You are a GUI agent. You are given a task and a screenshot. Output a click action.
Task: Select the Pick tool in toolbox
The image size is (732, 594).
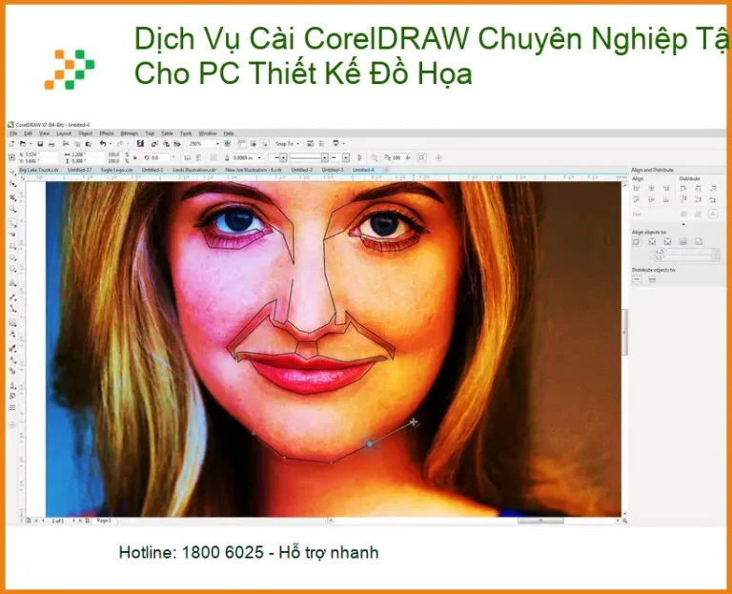tap(12, 172)
